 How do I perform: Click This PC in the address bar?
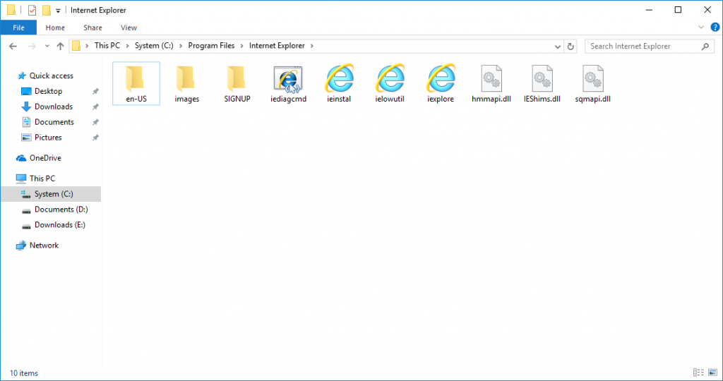(x=107, y=46)
